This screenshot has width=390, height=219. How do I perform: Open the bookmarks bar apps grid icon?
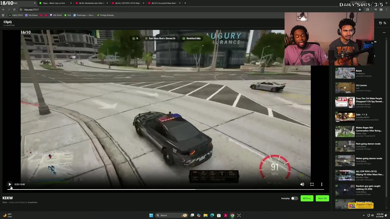tap(3, 15)
